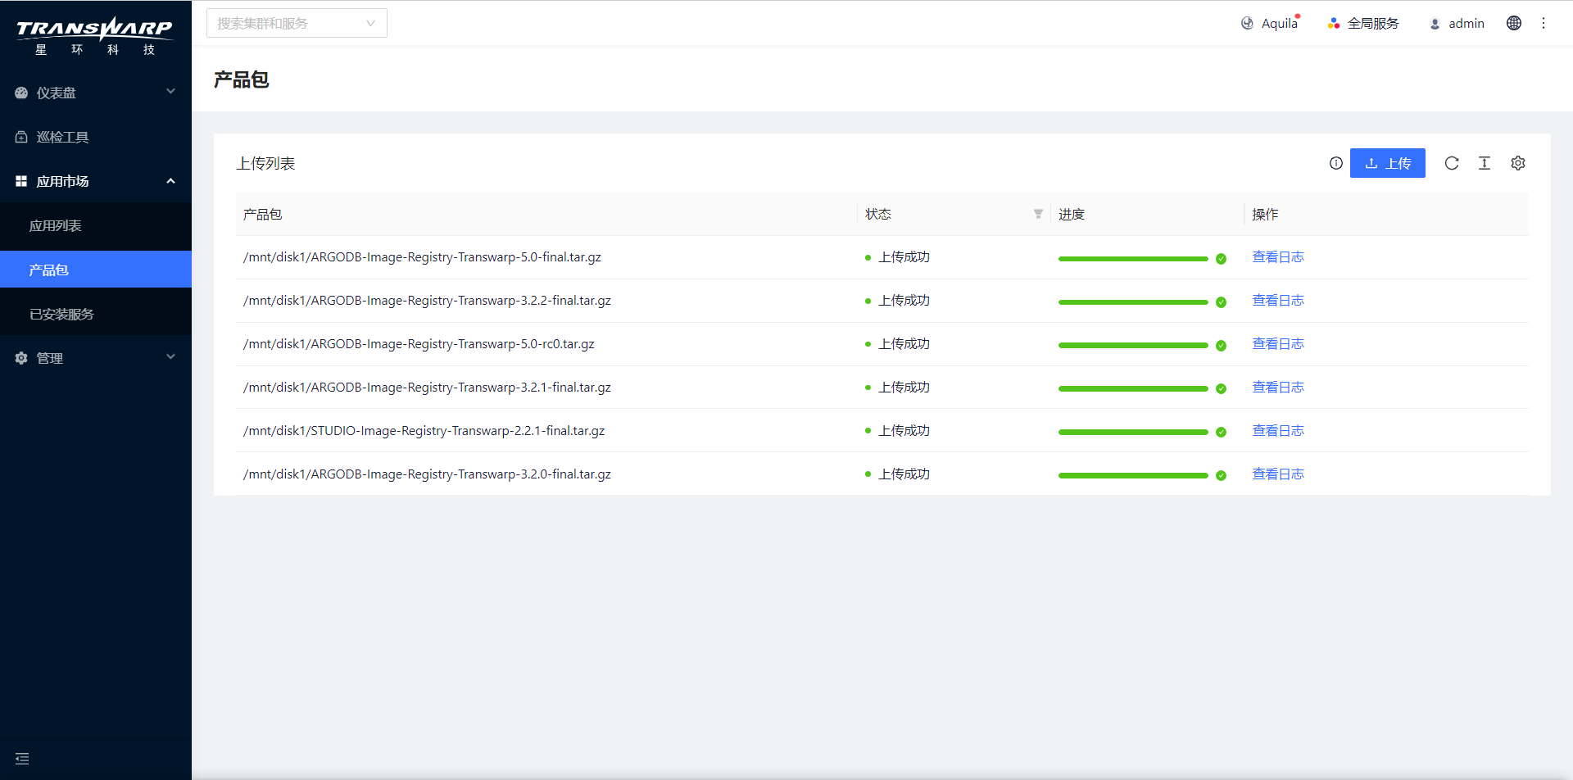
Task: Click success check for ARGODB 3.2.0-final
Action: [1221, 476]
